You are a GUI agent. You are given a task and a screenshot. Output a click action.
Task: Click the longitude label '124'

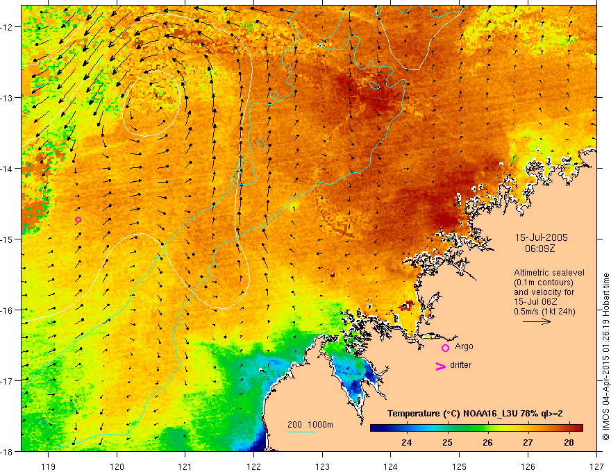click(x=390, y=466)
